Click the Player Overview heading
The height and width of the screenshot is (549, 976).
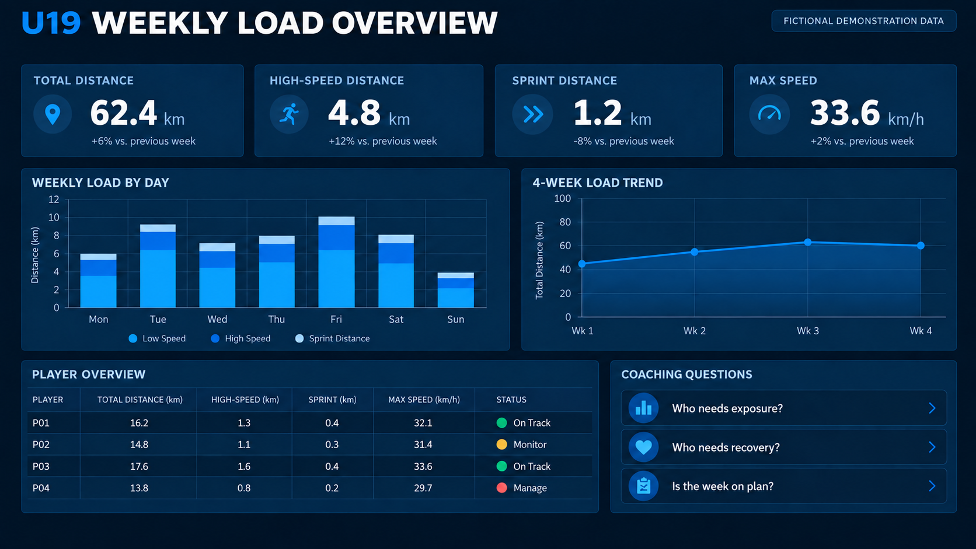pos(89,375)
